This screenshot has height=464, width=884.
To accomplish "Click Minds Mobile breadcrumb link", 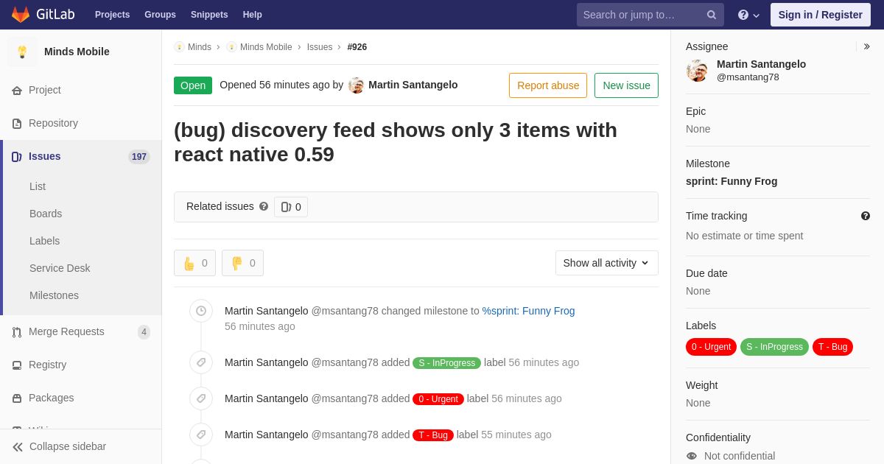I will click(x=266, y=47).
